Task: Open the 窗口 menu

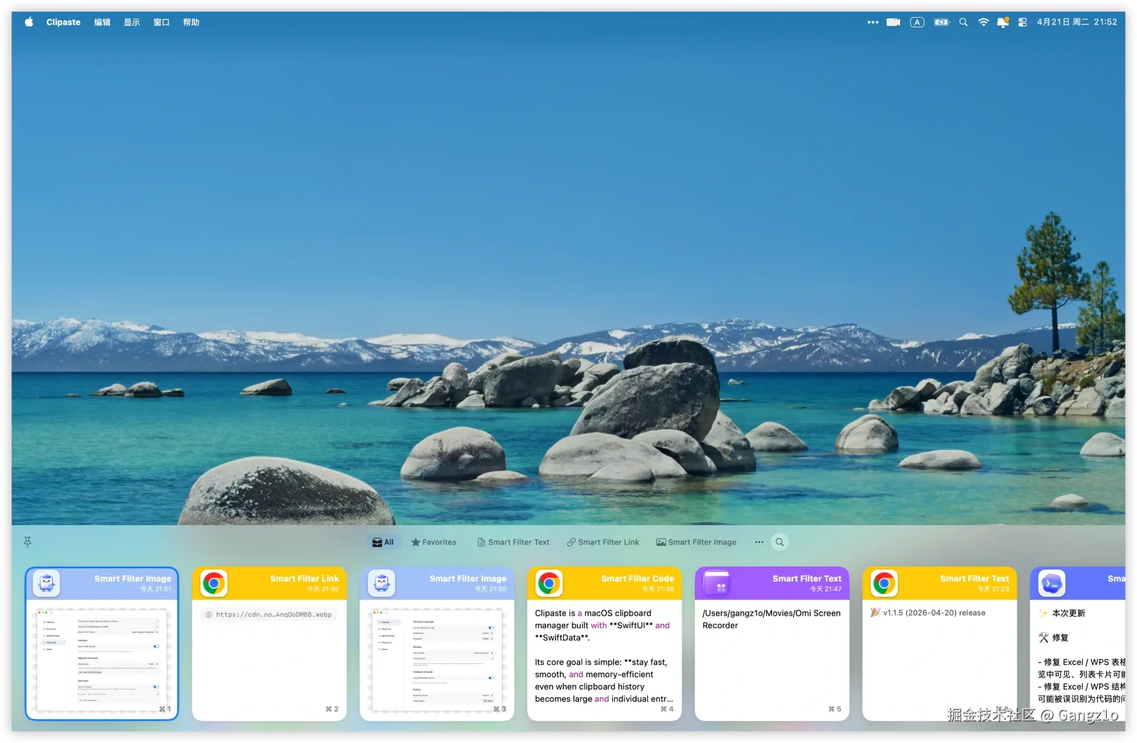Action: point(161,22)
